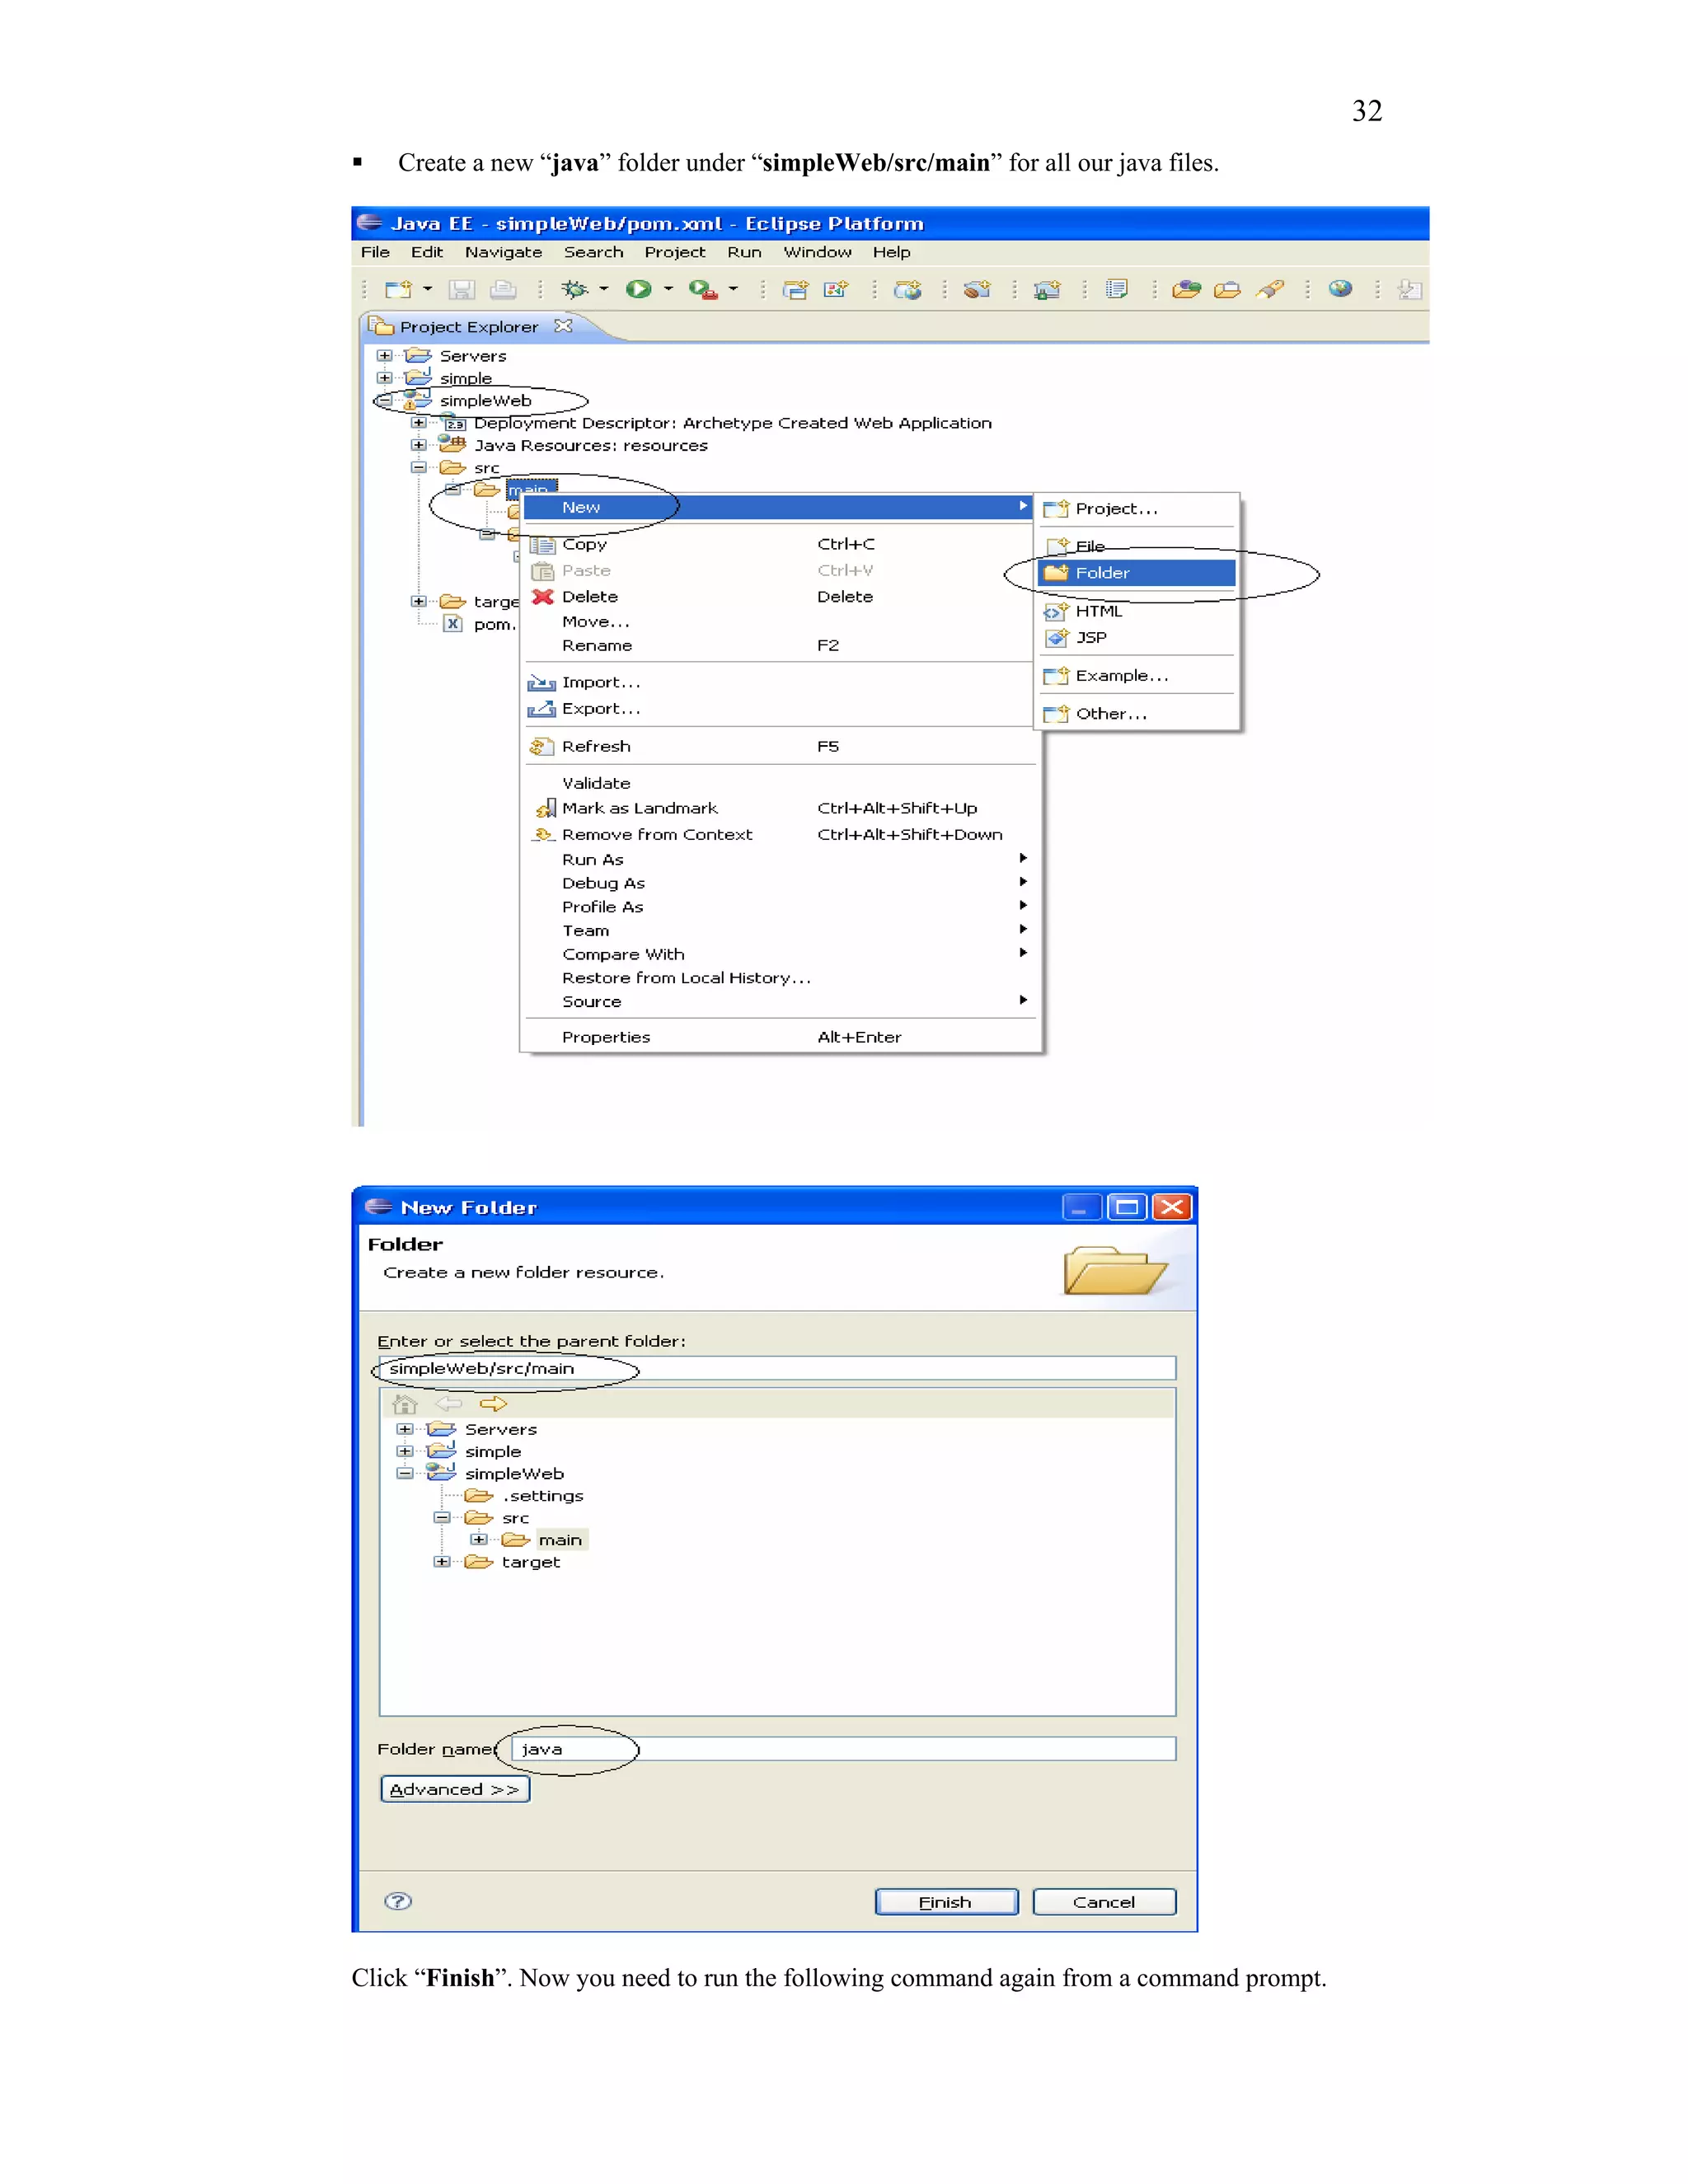
Task: Open Run As submenu
Action: click(778, 860)
